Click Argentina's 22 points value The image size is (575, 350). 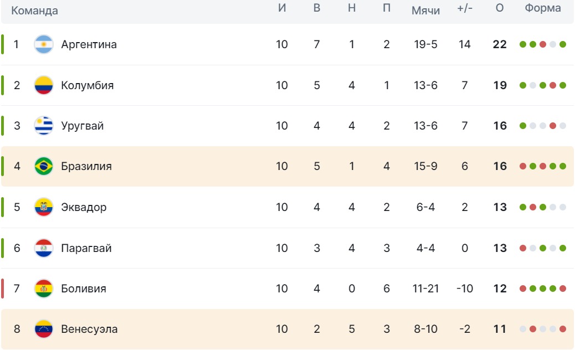tap(500, 44)
